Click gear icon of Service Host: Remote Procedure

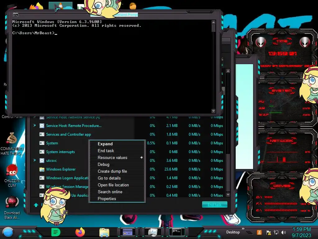(x=42, y=126)
